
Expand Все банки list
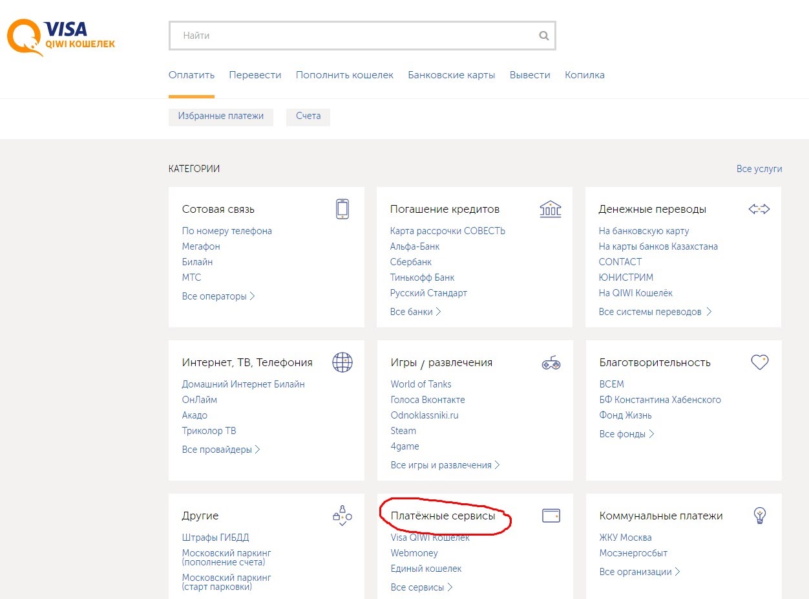click(x=415, y=312)
